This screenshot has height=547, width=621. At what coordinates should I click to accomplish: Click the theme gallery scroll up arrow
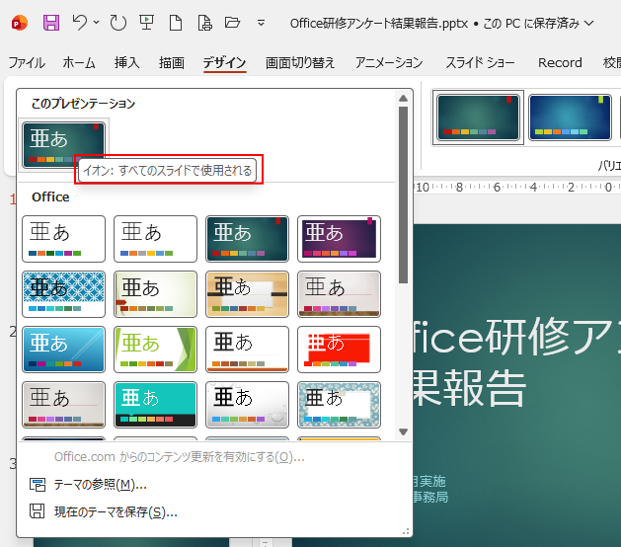[x=403, y=98]
